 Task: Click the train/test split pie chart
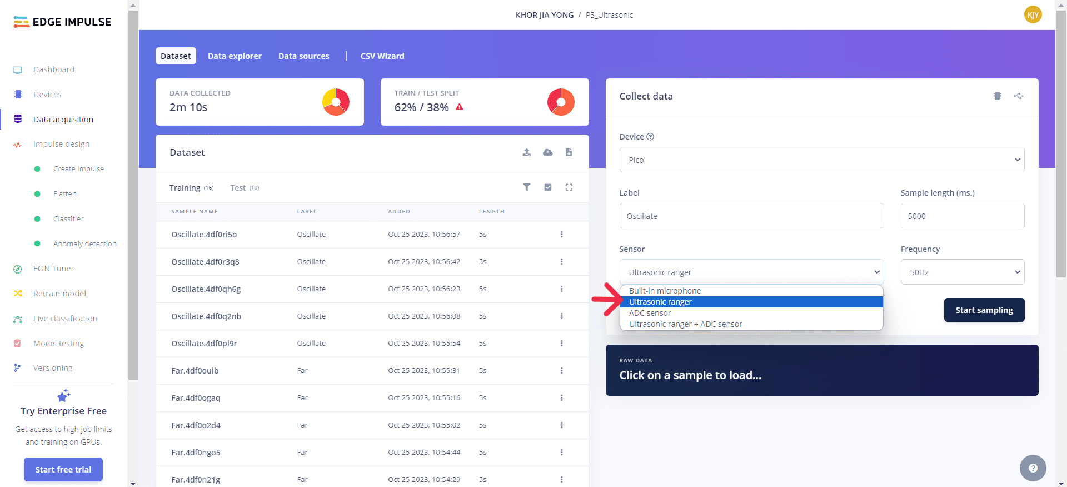pyautogui.click(x=561, y=102)
